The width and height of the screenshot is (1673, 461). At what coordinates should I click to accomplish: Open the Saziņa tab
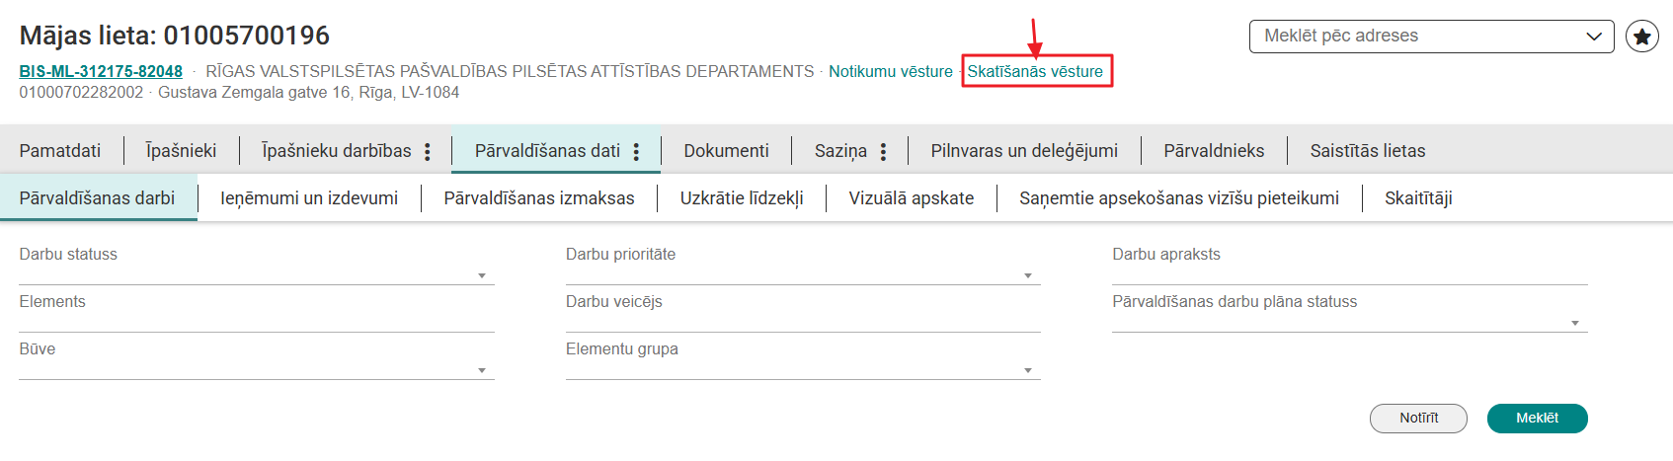(840, 151)
